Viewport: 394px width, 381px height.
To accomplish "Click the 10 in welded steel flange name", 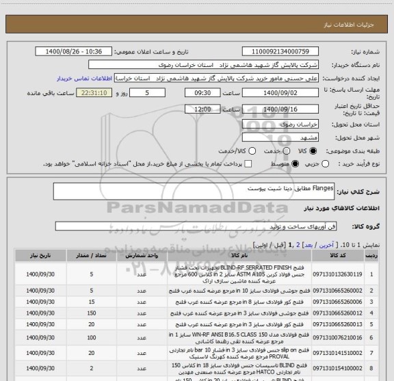I will click(x=239, y=291).
